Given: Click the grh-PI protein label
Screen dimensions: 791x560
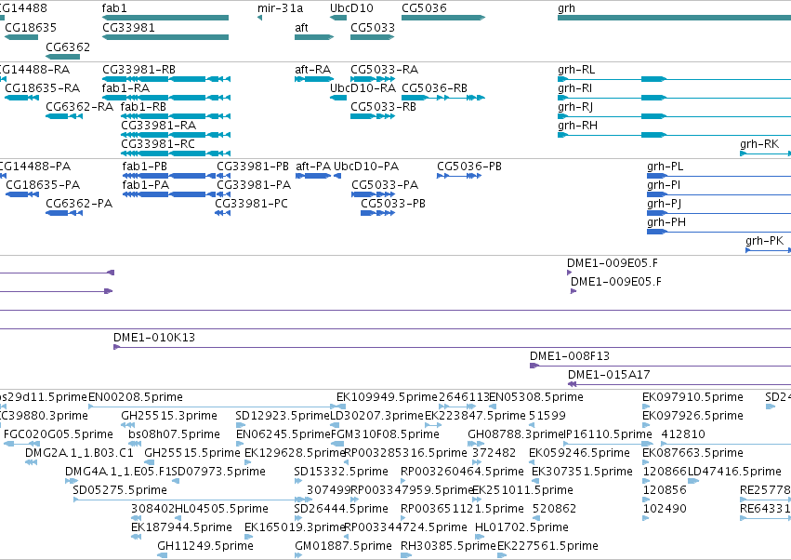Looking at the screenshot, I should pyautogui.click(x=664, y=185).
